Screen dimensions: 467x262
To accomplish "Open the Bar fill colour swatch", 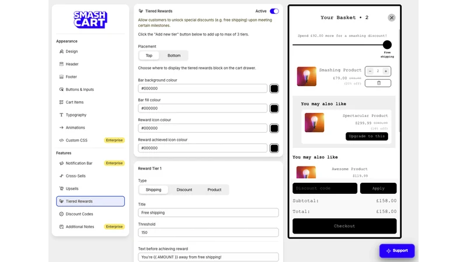I will 274,108.
